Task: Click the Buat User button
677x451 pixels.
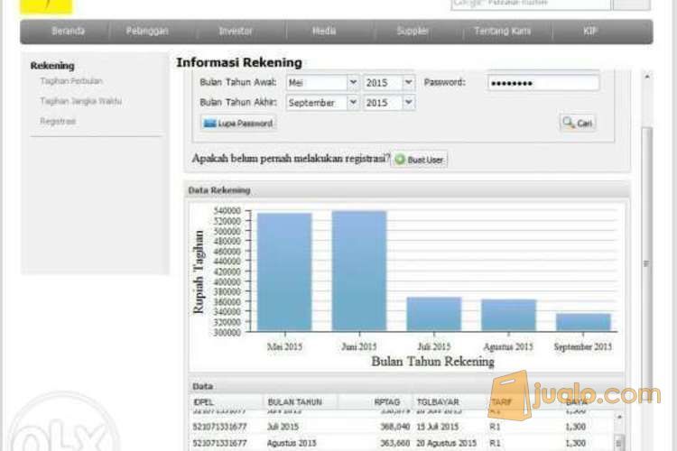Action: [x=419, y=160]
